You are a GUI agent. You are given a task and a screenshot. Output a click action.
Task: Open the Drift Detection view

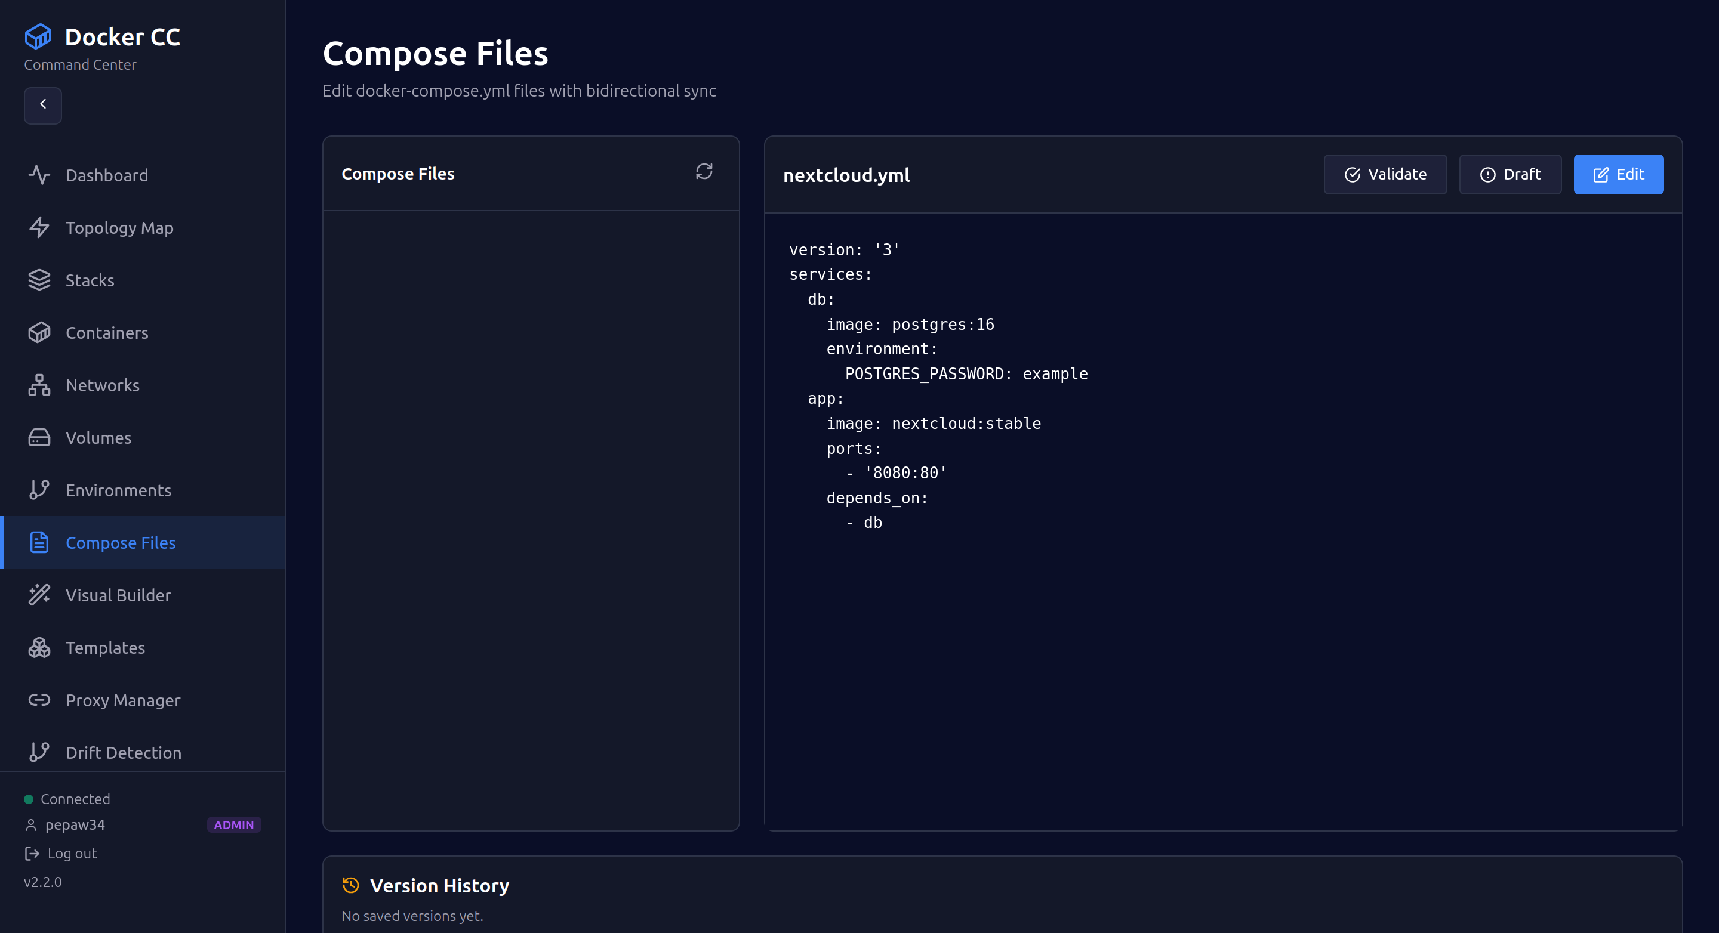coord(124,752)
